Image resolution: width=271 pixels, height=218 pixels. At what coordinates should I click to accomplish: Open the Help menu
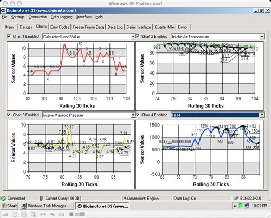tap(99, 17)
